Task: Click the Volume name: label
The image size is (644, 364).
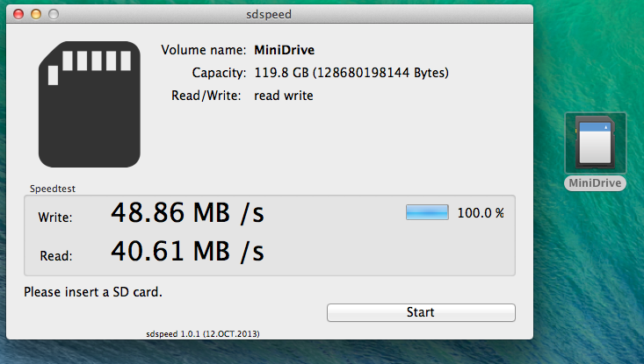Action: [204, 50]
